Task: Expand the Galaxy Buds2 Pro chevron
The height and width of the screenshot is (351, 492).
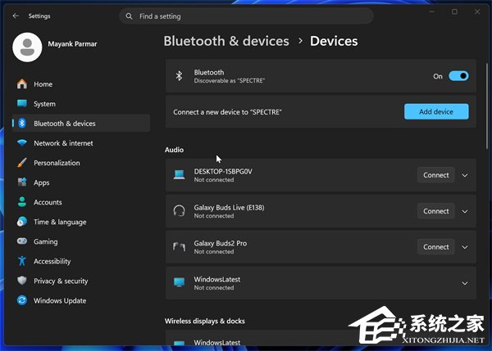Action: point(465,247)
